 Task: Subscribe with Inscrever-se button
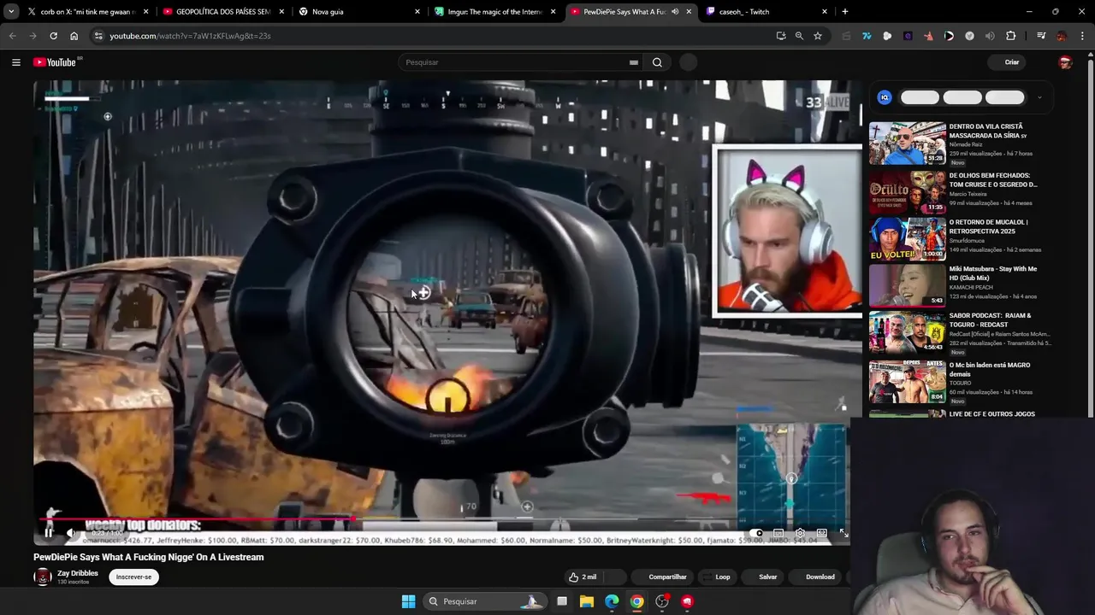[x=133, y=577]
